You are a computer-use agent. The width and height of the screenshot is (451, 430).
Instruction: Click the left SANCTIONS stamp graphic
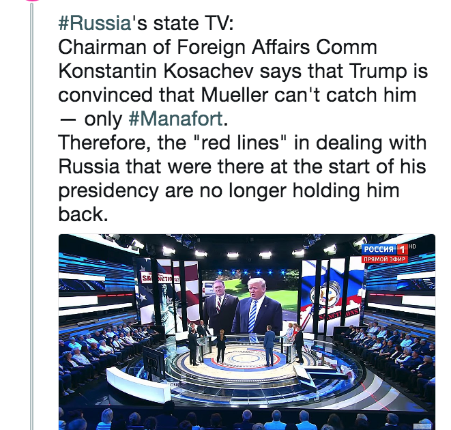pos(160,278)
